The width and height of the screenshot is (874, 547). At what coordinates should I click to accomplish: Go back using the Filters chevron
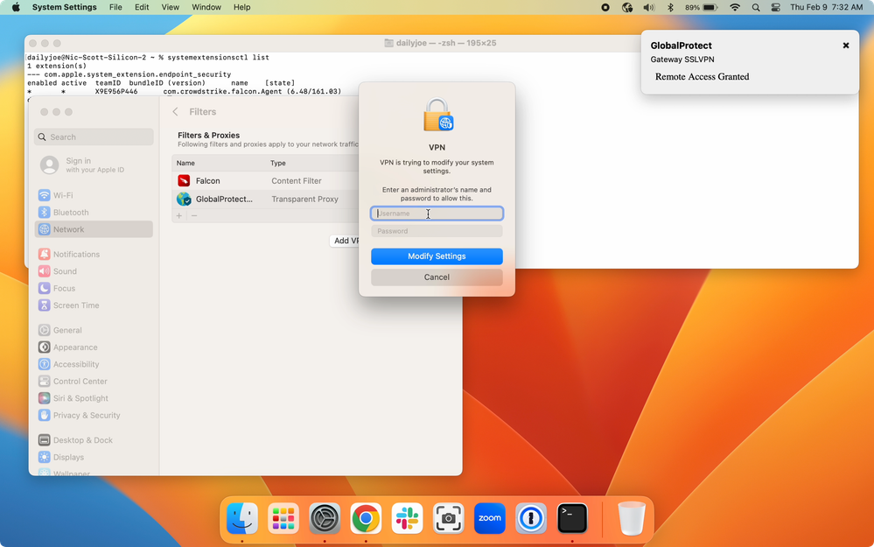(176, 112)
